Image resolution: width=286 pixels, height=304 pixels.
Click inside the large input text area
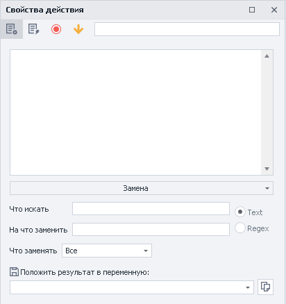pyautogui.click(x=135, y=112)
